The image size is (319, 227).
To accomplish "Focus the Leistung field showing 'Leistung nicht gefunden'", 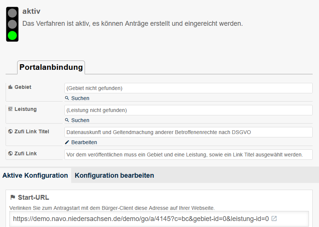I will pyautogui.click(x=188, y=110).
